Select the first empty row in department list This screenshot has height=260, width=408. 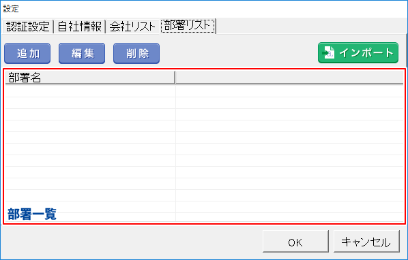pos(204,91)
